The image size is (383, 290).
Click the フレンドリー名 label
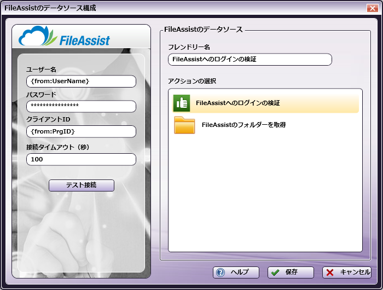(x=189, y=47)
